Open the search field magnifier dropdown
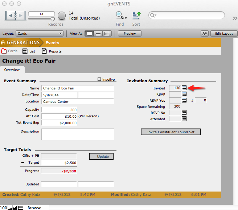238x210 pixels. pos(153,15)
